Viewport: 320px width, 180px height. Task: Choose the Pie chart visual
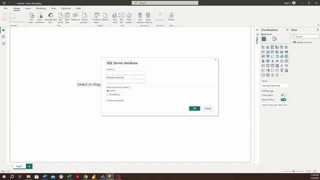point(277,56)
